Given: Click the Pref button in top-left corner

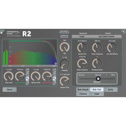Looking at the screenshot, I should (x=2, y=31).
